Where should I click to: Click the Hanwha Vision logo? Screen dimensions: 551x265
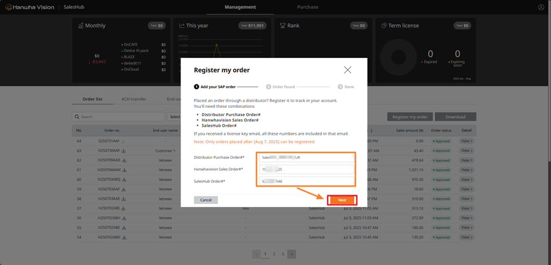pos(29,7)
